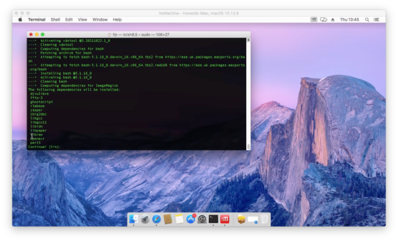Open Finder from the dock

pos(133,219)
